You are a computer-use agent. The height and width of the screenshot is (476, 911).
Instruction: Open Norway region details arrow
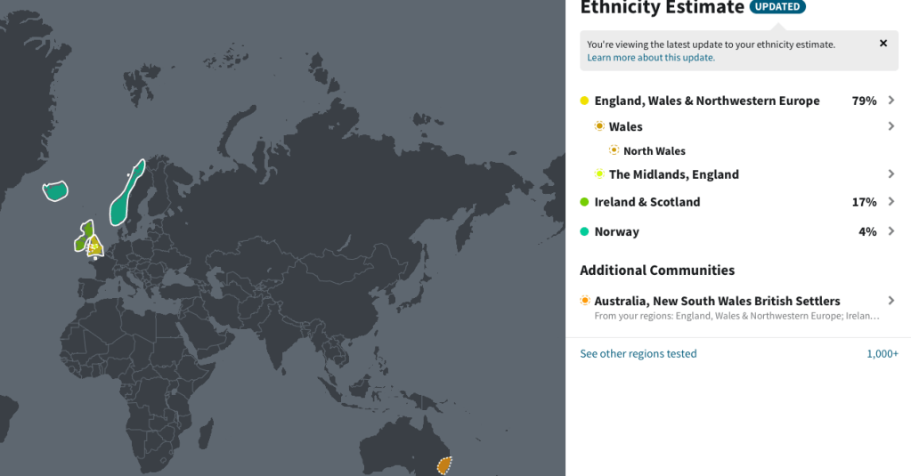click(891, 231)
